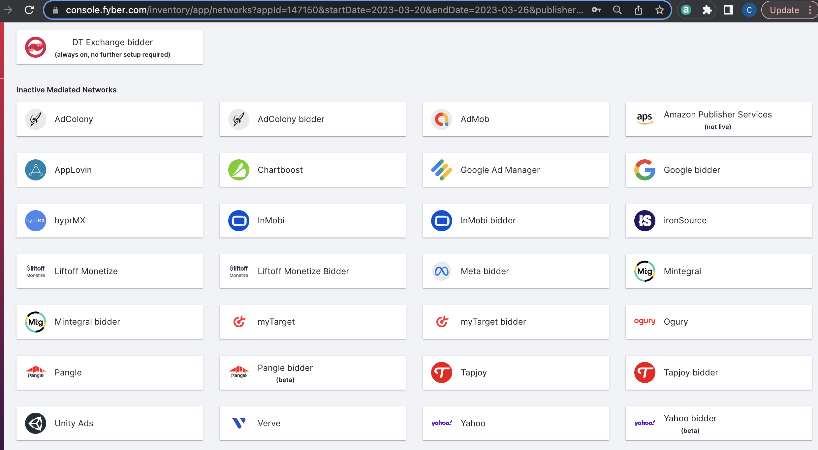The height and width of the screenshot is (450, 818).
Task: Click the hyprMX round logo icon
Action: [x=36, y=220]
